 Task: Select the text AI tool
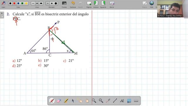(x=122, y=101)
